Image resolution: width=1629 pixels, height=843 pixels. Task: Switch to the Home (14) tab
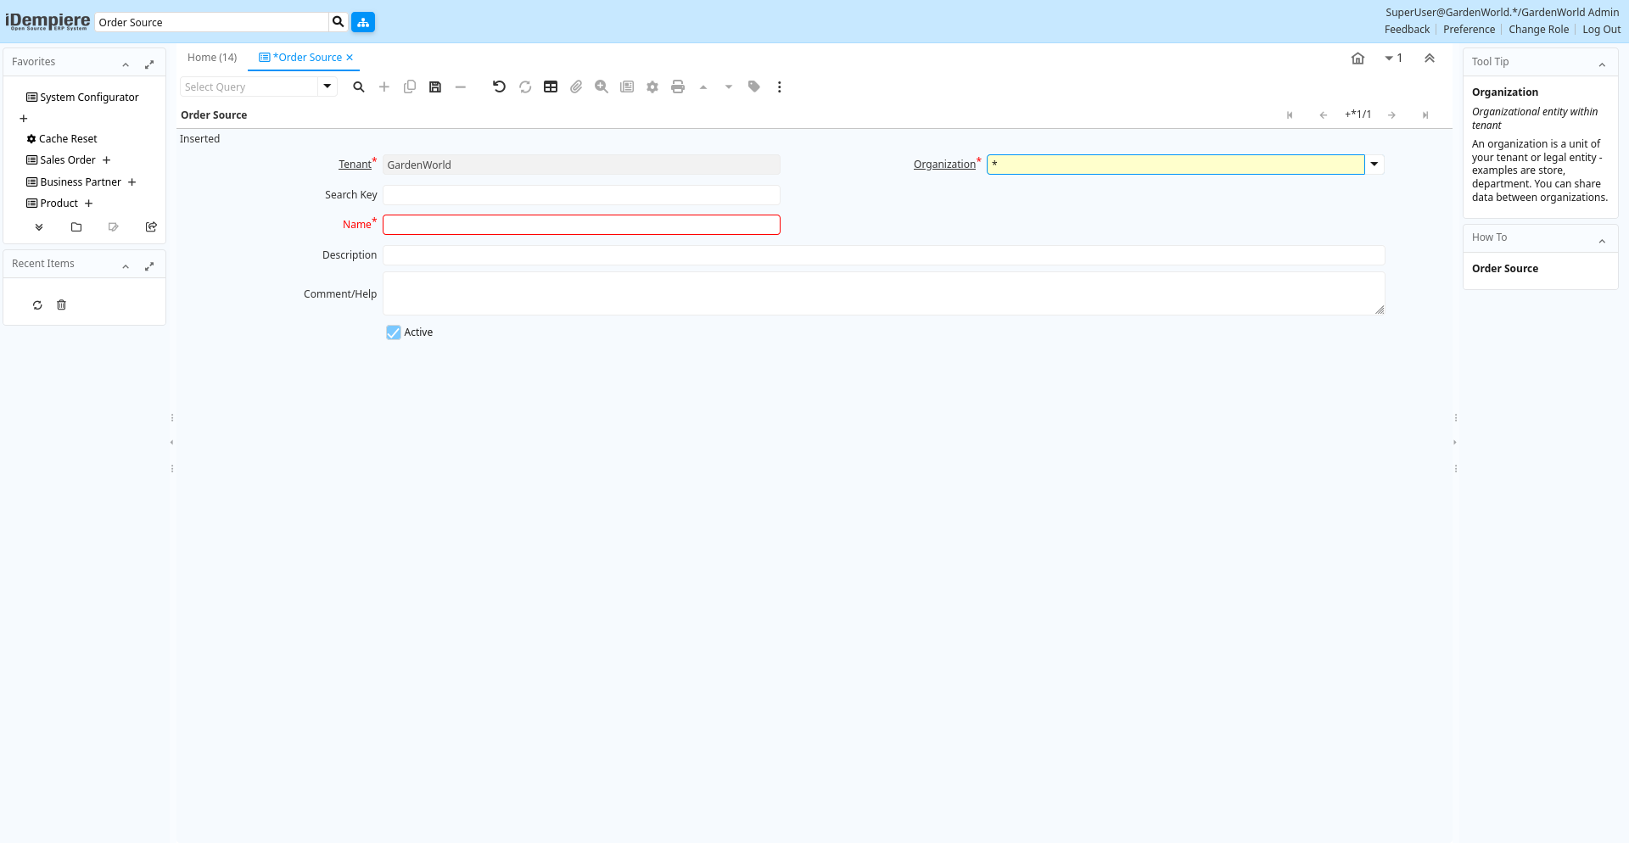[x=212, y=58]
